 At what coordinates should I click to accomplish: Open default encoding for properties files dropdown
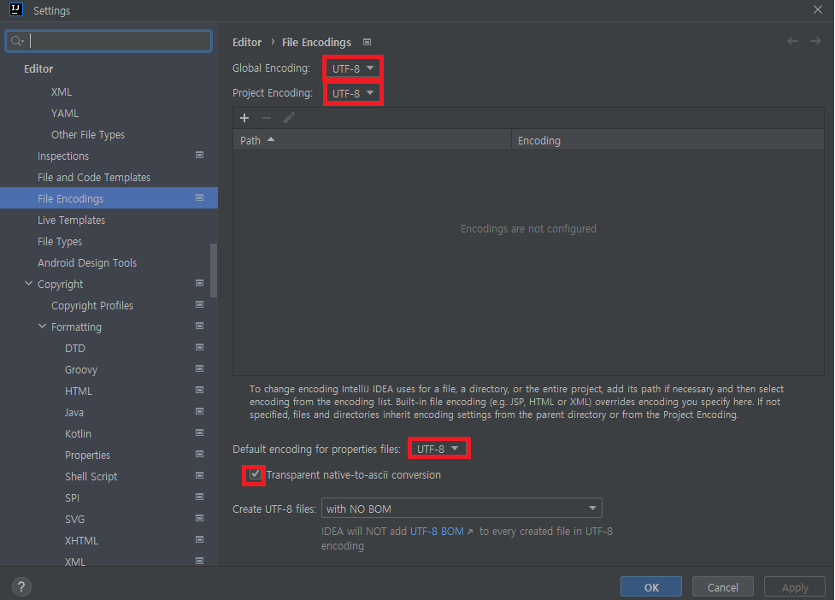click(438, 449)
